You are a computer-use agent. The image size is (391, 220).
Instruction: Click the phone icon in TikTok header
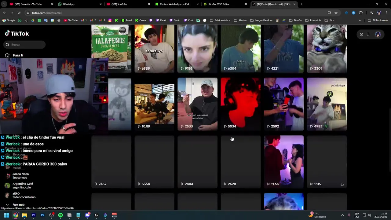[x=368, y=35]
